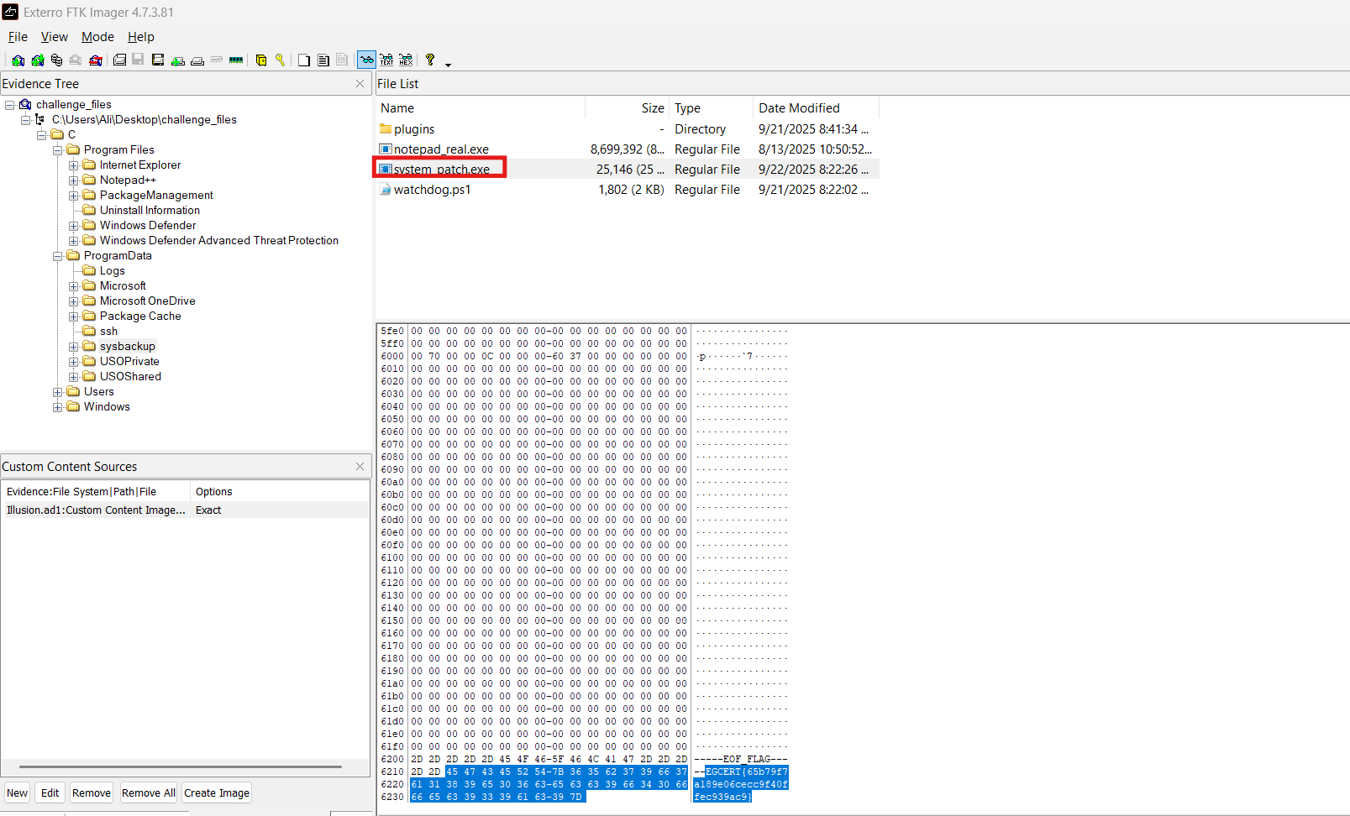Click the Add Evidence Item toolbar icon
1350x816 pixels.
click(x=18, y=60)
